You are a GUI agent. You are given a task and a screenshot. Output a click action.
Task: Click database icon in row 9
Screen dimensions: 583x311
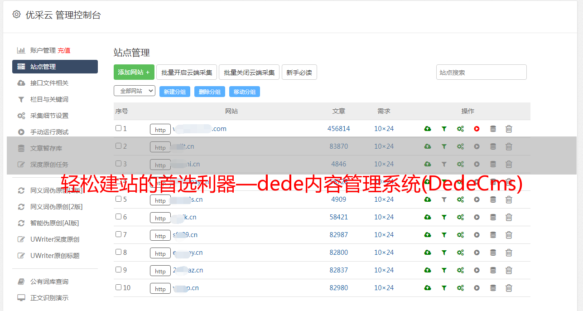[x=493, y=270]
